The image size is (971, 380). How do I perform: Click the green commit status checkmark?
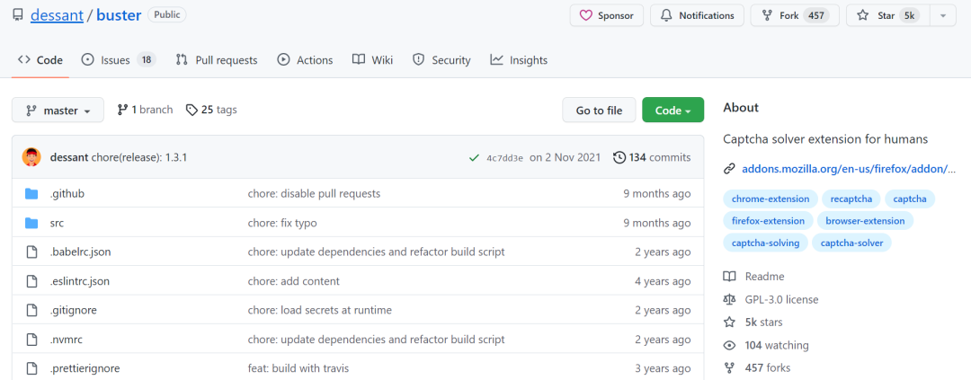point(474,158)
